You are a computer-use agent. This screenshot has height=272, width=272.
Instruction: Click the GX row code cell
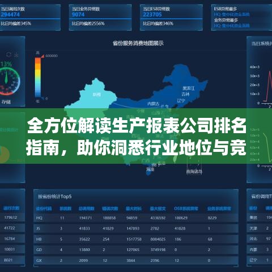click(x=39, y=261)
